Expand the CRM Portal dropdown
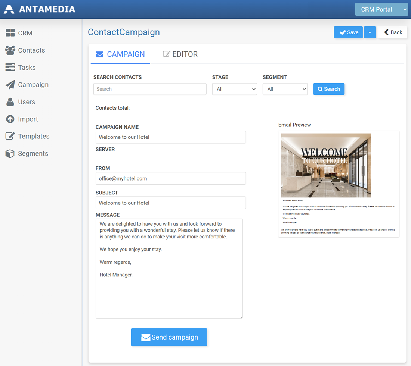Screen dimensions: 411x366 point(381,9)
